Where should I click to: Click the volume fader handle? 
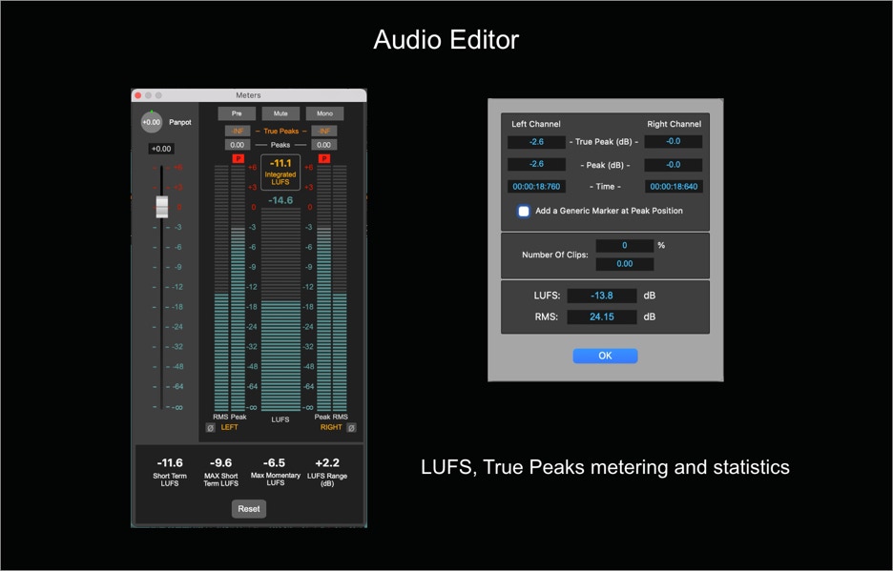coord(162,206)
